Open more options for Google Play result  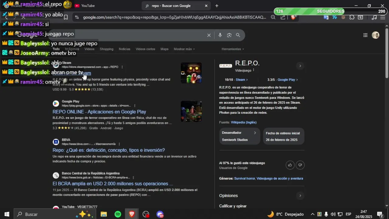pos(134,106)
